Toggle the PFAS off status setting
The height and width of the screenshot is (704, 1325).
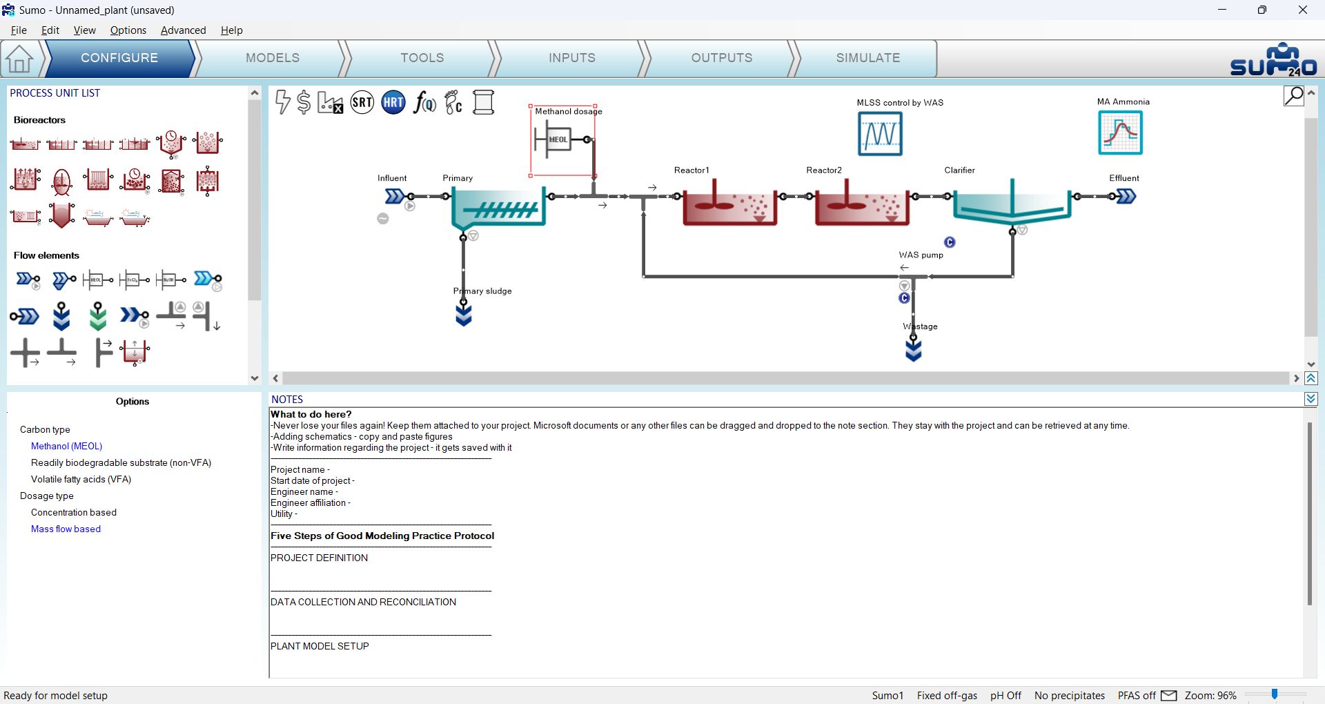1137,696
